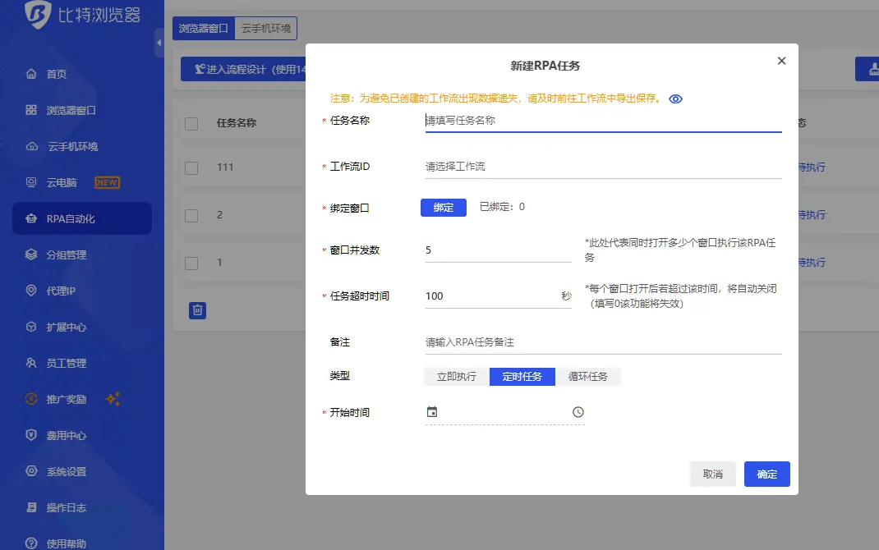
Task: Click the 进入流程设计 button
Action: (x=244, y=69)
